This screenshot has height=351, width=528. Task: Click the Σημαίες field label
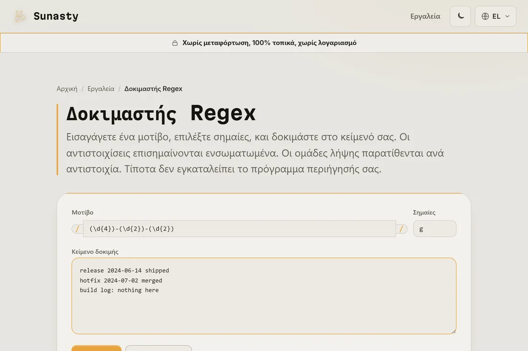coord(424,212)
